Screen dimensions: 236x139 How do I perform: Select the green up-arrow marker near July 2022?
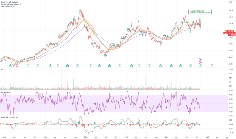click(106, 55)
